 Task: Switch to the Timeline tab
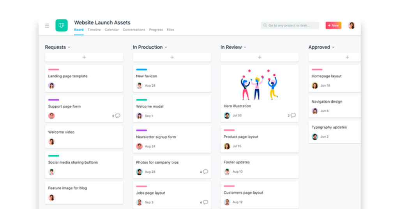(94, 30)
